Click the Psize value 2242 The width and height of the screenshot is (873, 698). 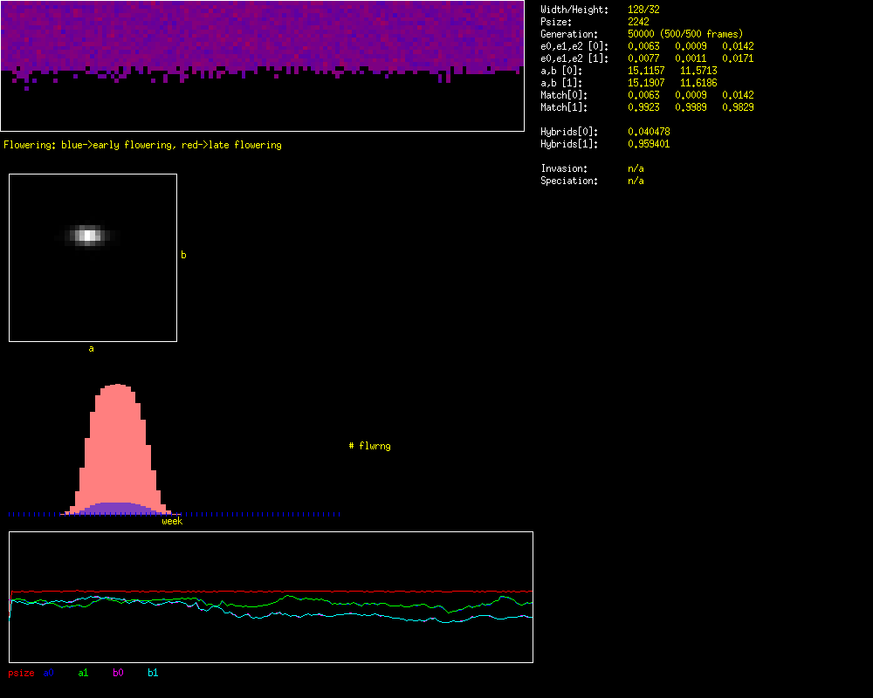638,22
